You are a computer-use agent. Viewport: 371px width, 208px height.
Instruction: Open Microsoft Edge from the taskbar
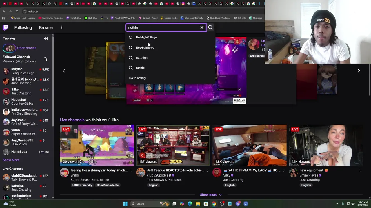pyautogui.click(x=190, y=204)
